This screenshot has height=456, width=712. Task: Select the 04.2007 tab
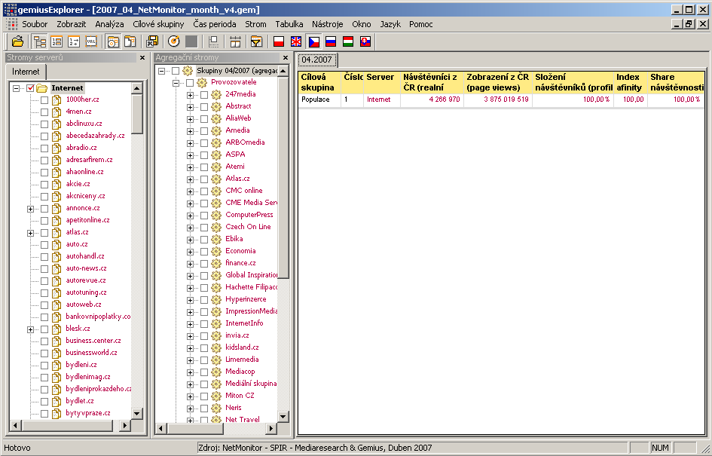pos(317,60)
